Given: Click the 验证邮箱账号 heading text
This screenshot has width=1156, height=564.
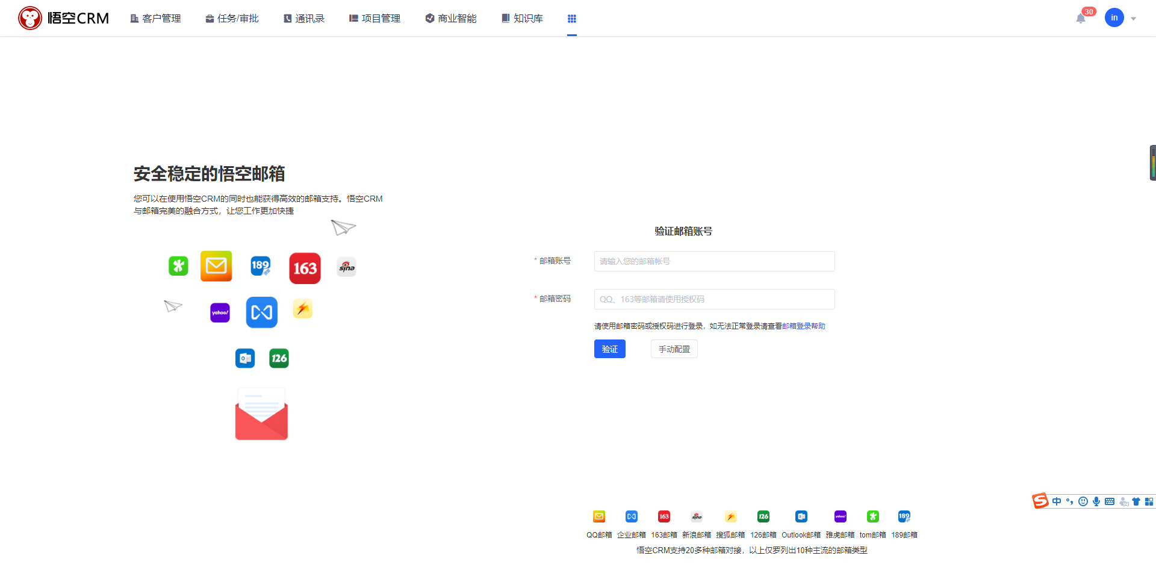Looking at the screenshot, I should pyautogui.click(x=683, y=231).
